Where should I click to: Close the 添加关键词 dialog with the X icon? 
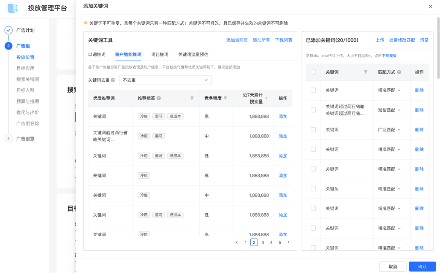click(x=431, y=6)
